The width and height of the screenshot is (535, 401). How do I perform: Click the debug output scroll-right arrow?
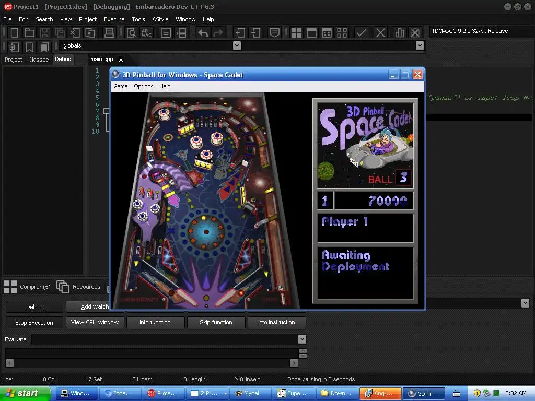(294, 363)
